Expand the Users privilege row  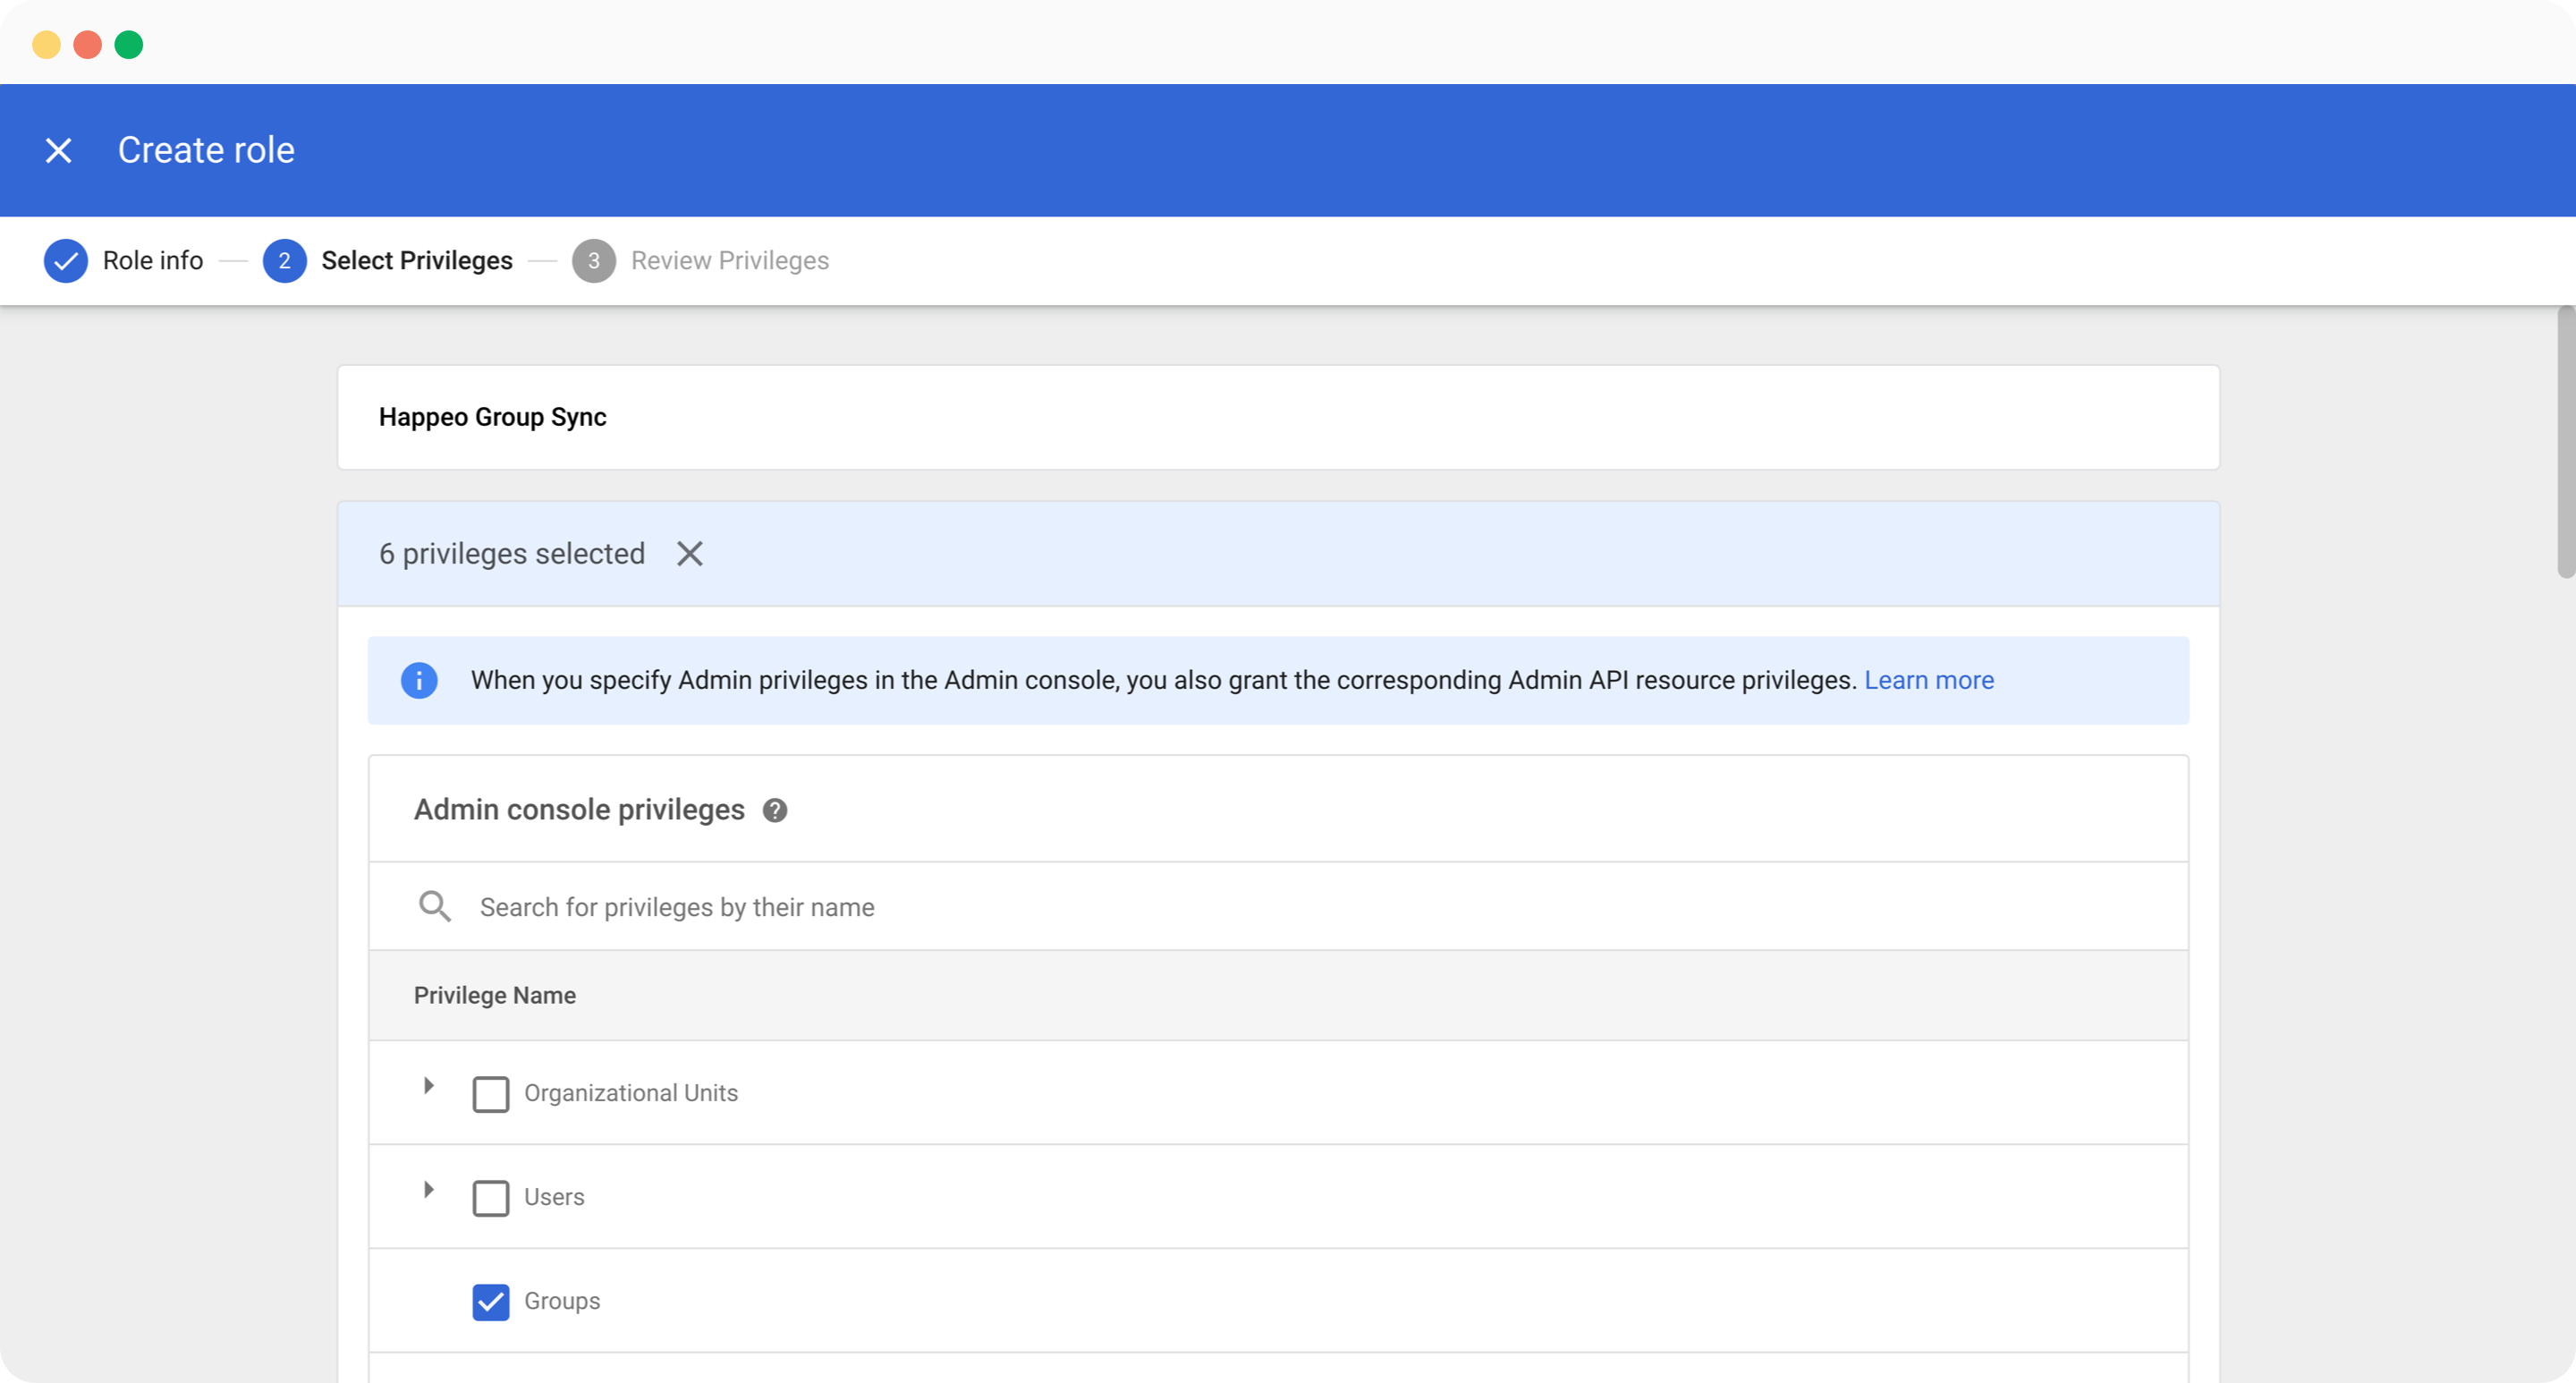[x=429, y=1190]
